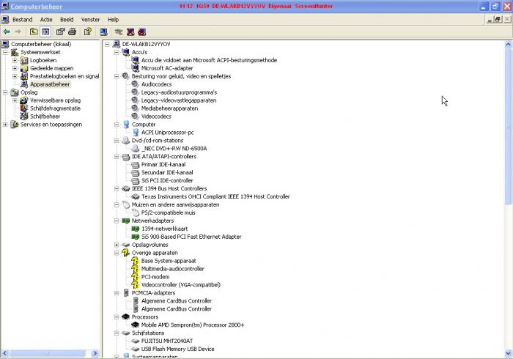The height and width of the screenshot is (359, 513).
Task: Click the network cable toolbar icon
Action: pos(119,32)
